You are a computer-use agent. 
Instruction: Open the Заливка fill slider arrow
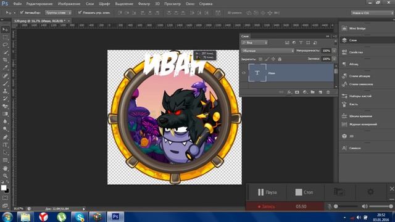334,59
